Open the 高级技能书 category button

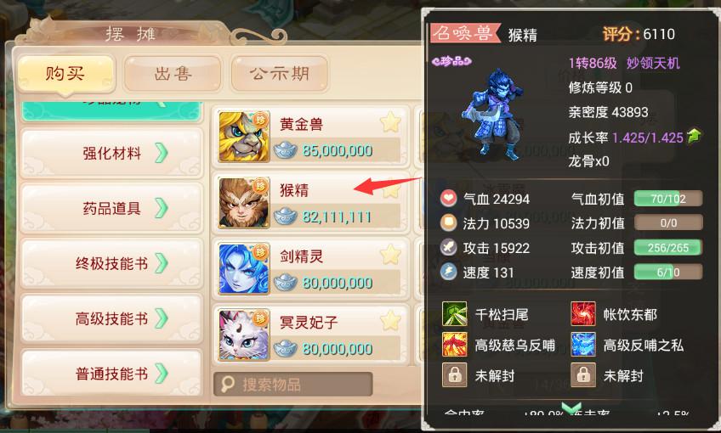click(x=111, y=318)
